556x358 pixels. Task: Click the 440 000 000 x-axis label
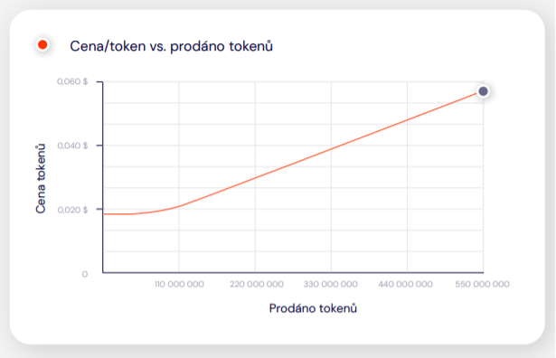(405, 284)
